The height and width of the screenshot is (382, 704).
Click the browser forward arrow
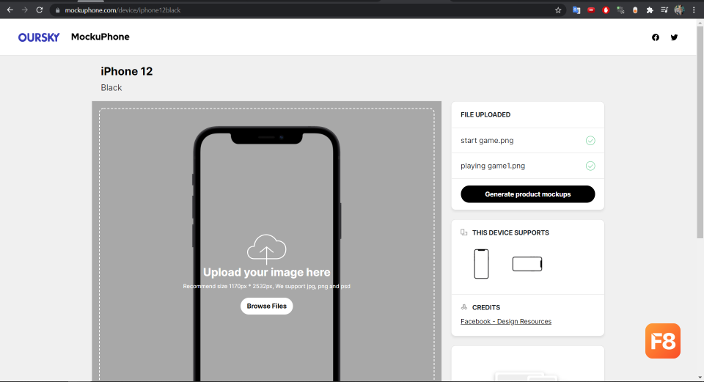pyautogui.click(x=25, y=10)
